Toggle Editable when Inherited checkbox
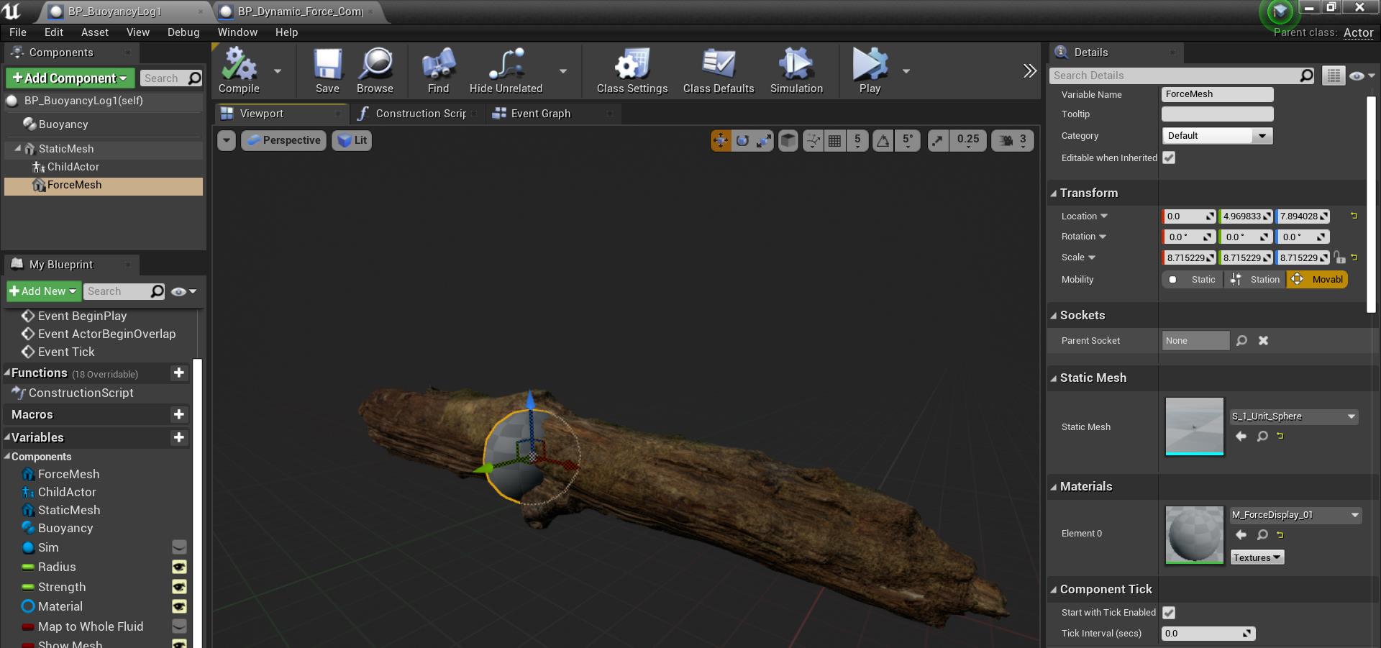This screenshot has width=1381, height=648. pyautogui.click(x=1169, y=158)
